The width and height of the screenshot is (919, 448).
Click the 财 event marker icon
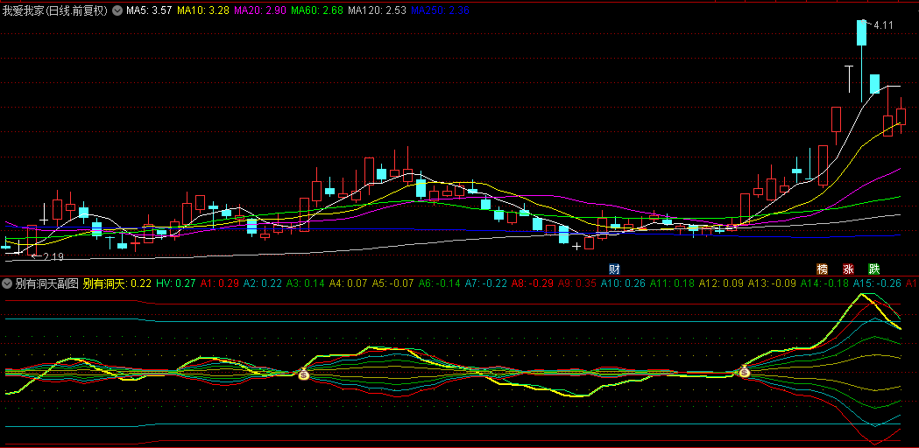coord(615,269)
